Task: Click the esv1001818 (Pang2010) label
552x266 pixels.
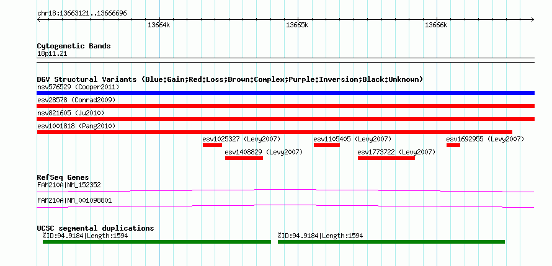Action: tap(76, 126)
